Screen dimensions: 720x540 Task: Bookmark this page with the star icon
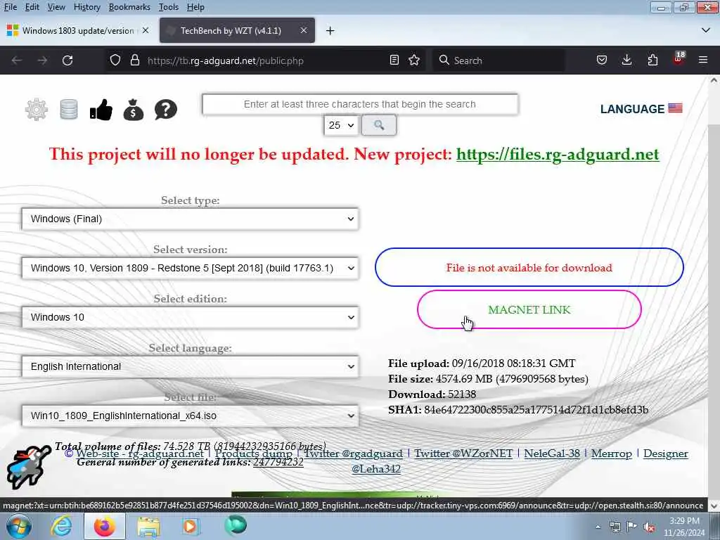tap(414, 60)
